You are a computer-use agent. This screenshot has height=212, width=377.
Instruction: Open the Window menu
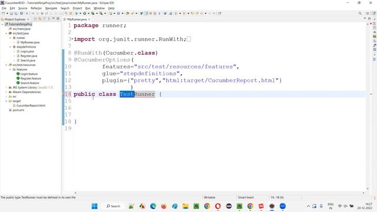[x=99, y=8]
